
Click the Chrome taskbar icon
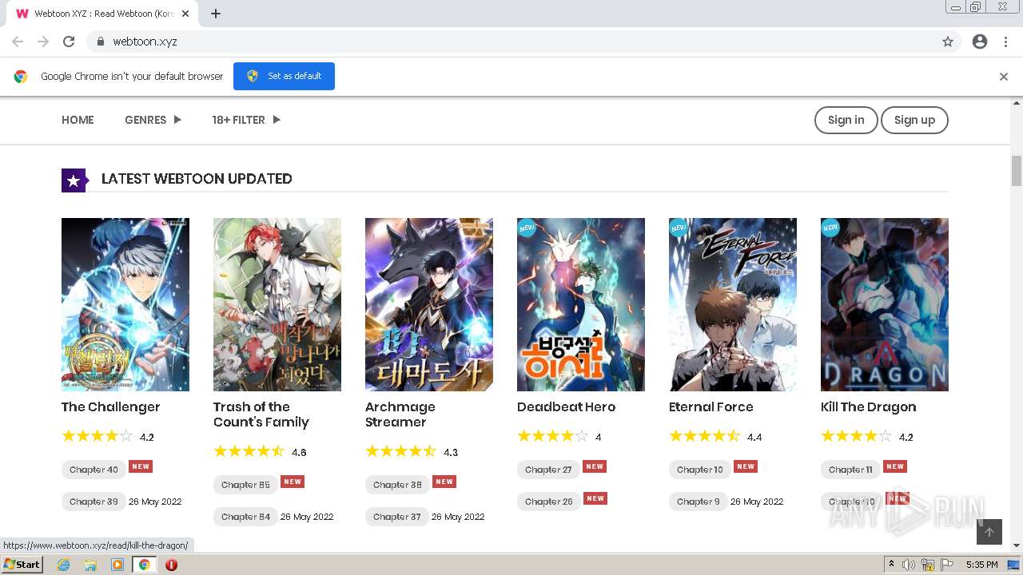point(144,565)
